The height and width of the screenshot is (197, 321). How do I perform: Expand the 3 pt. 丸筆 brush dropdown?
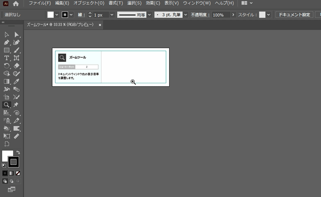click(x=186, y=15)
